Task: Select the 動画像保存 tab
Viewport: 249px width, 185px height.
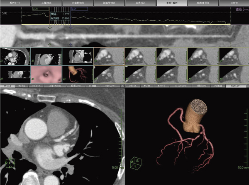Action: point(202,3)
